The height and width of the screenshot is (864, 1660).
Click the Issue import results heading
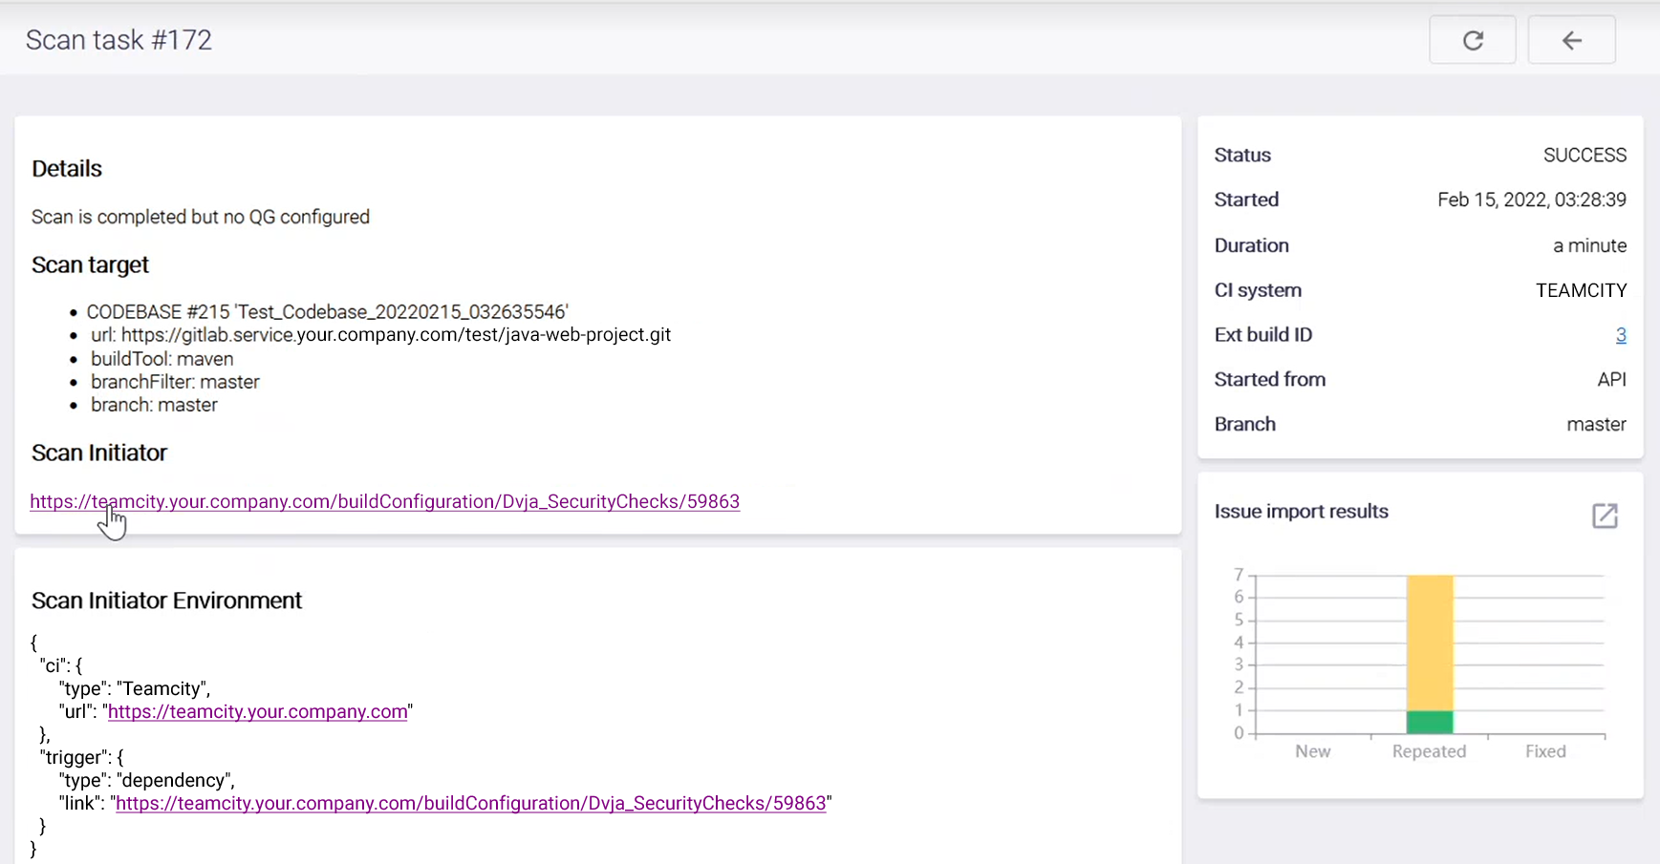tap(1301, 512)
